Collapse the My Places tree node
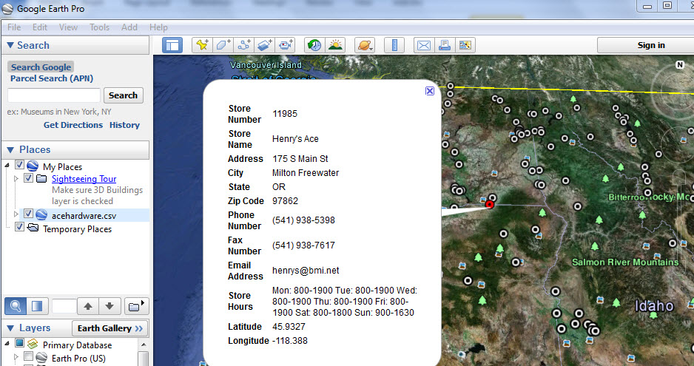694x366 pixels. pyautogui.click(x=7, y=165)
